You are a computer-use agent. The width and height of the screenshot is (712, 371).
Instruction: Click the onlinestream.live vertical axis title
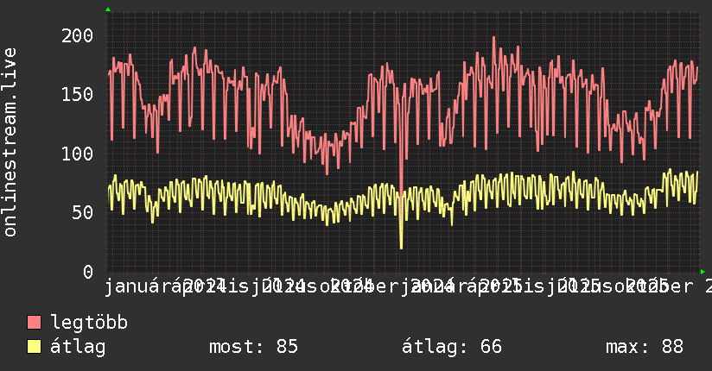click(x=10, y=142)
